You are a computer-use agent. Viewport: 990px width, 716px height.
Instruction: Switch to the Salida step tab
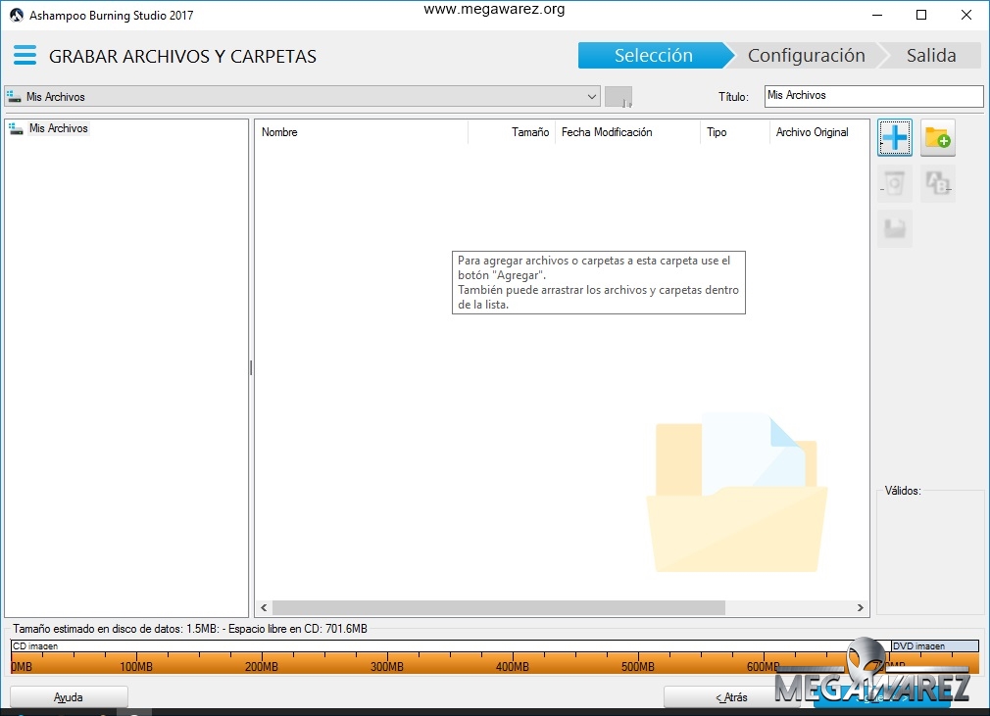(931, 56)
